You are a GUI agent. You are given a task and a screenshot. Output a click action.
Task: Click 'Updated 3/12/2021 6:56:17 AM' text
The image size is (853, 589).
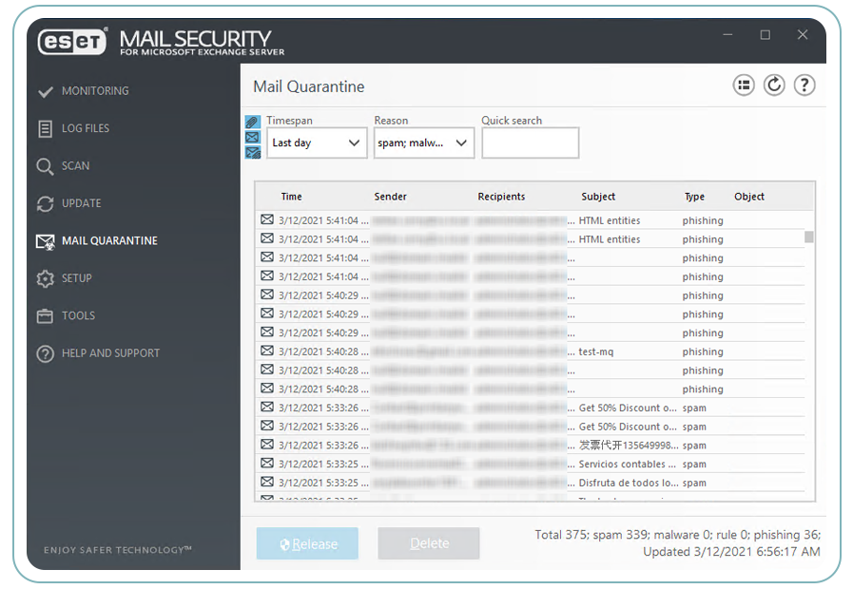pos(731,552)
